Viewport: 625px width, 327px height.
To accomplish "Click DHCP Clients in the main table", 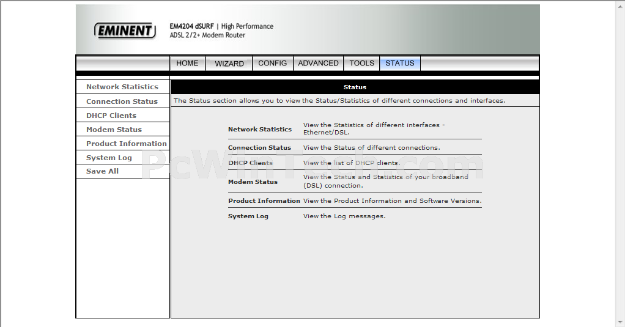I will [250, 163].
